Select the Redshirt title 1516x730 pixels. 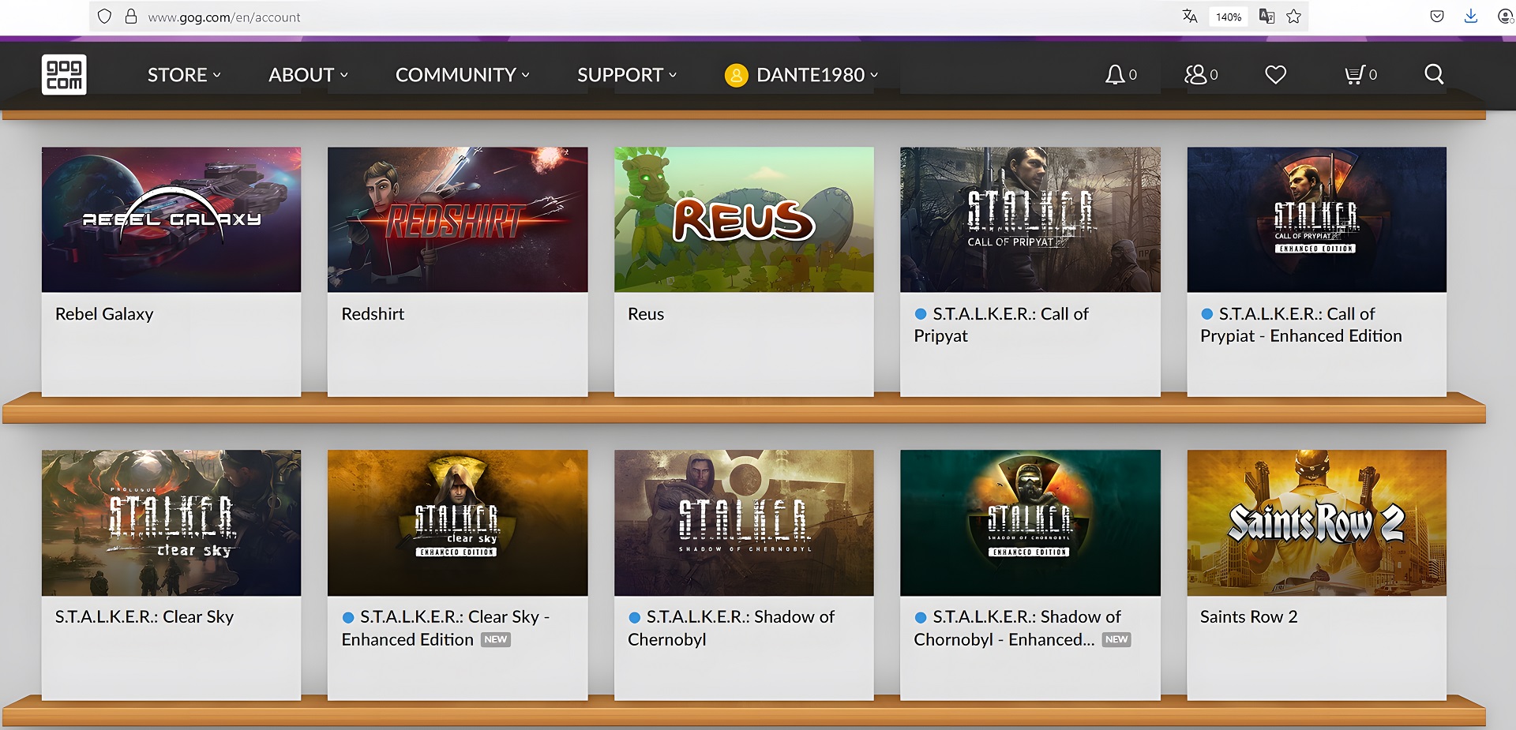(373, 314)
